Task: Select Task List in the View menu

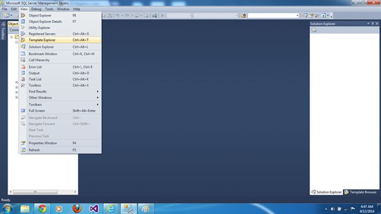Action: pyautogui.click(x=60, y=79)
